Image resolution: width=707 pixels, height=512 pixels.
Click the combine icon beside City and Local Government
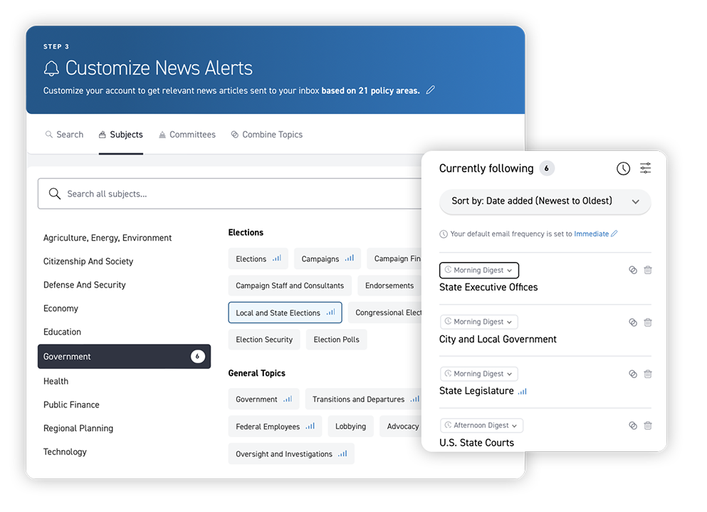tap(632, 322)
